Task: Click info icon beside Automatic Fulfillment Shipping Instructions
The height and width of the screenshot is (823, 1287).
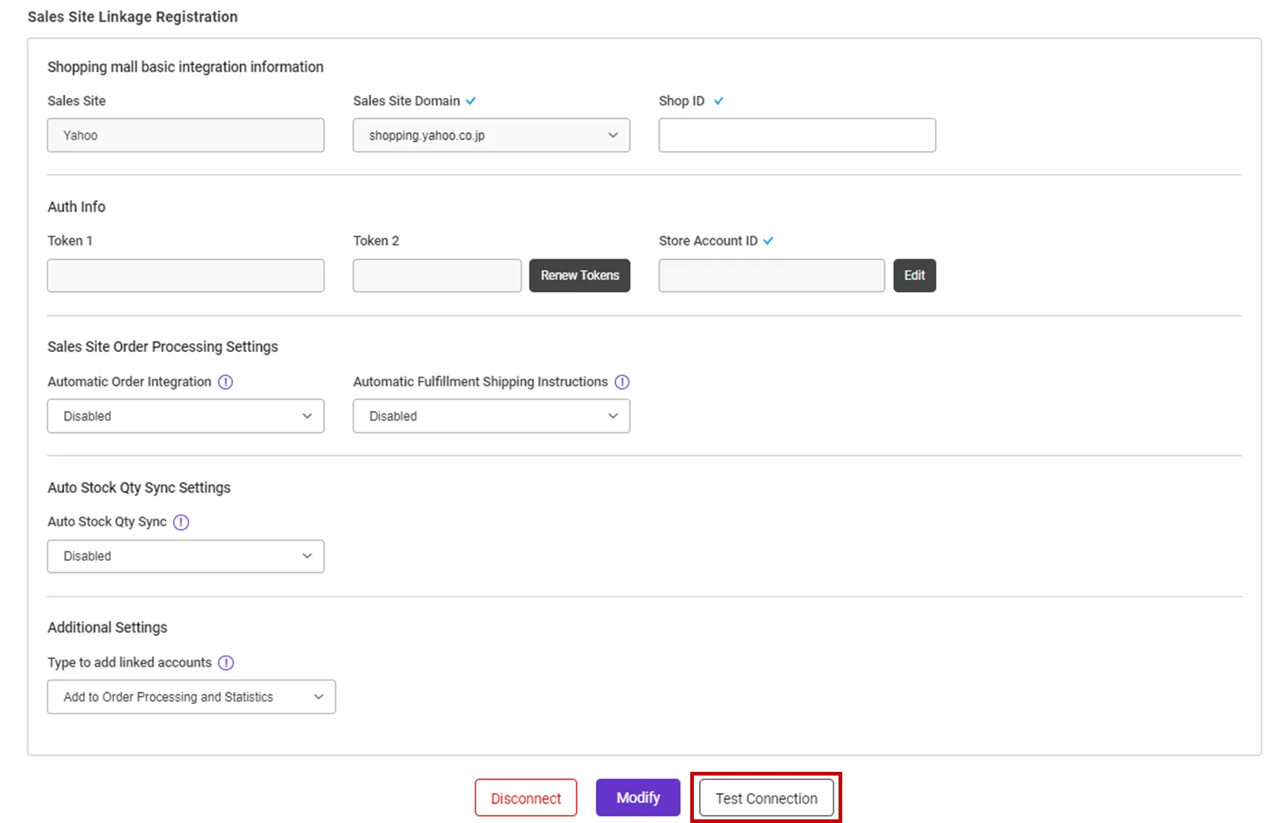Action: click(x=622, y=382)
